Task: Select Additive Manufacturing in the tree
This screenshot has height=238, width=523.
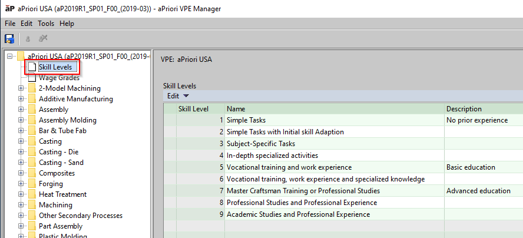Action: coord(75,99)
